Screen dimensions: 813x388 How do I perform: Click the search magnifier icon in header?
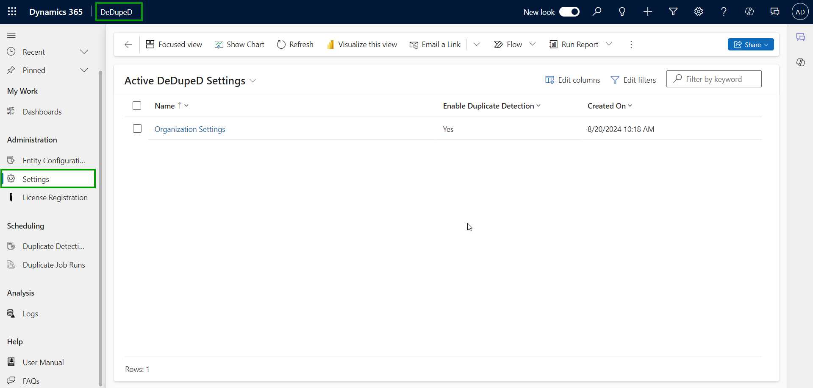coord(597,12)
